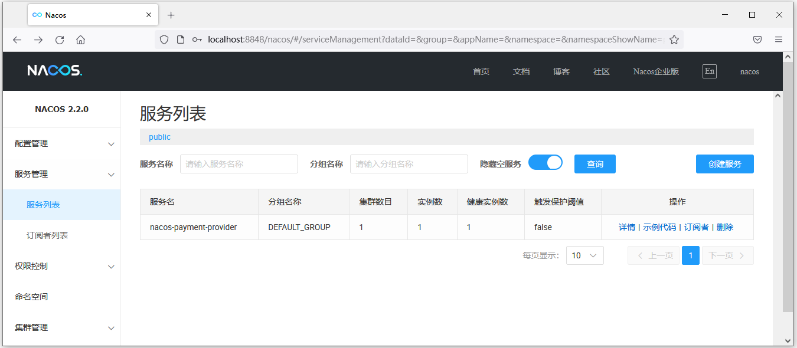797x348 pixels.
Task: Expand the 权限控制 sidebar menu
Action: (62, 266)
